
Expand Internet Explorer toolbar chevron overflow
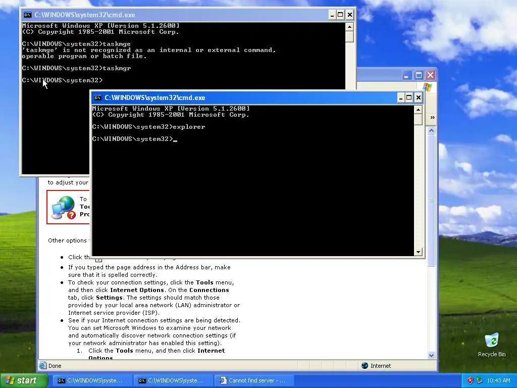coord(432,118)
